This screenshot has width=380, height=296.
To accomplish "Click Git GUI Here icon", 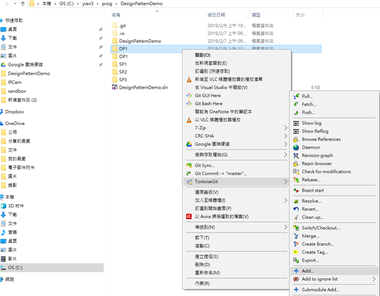I will (189, 96).
